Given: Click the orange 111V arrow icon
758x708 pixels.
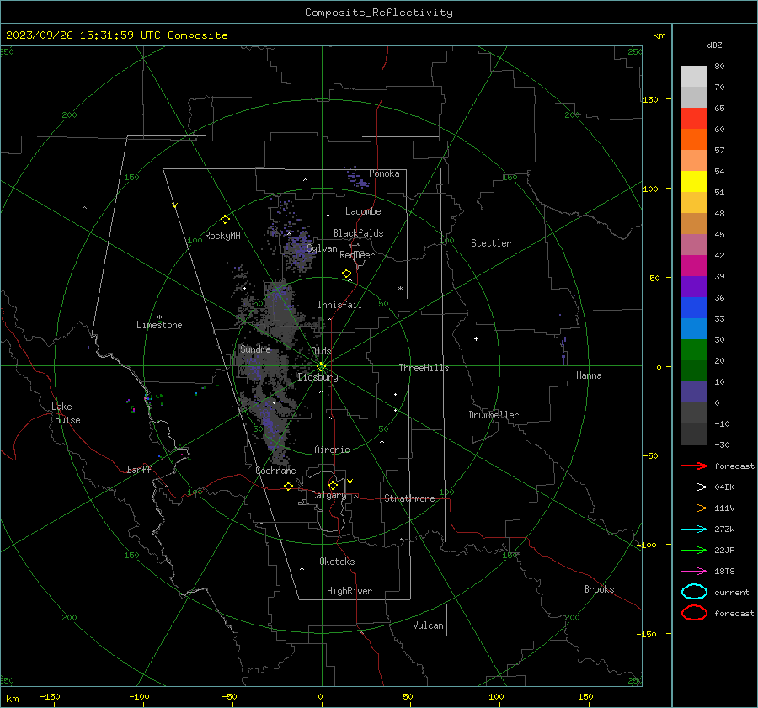Looking at the screenshot, I should [694, 508].
